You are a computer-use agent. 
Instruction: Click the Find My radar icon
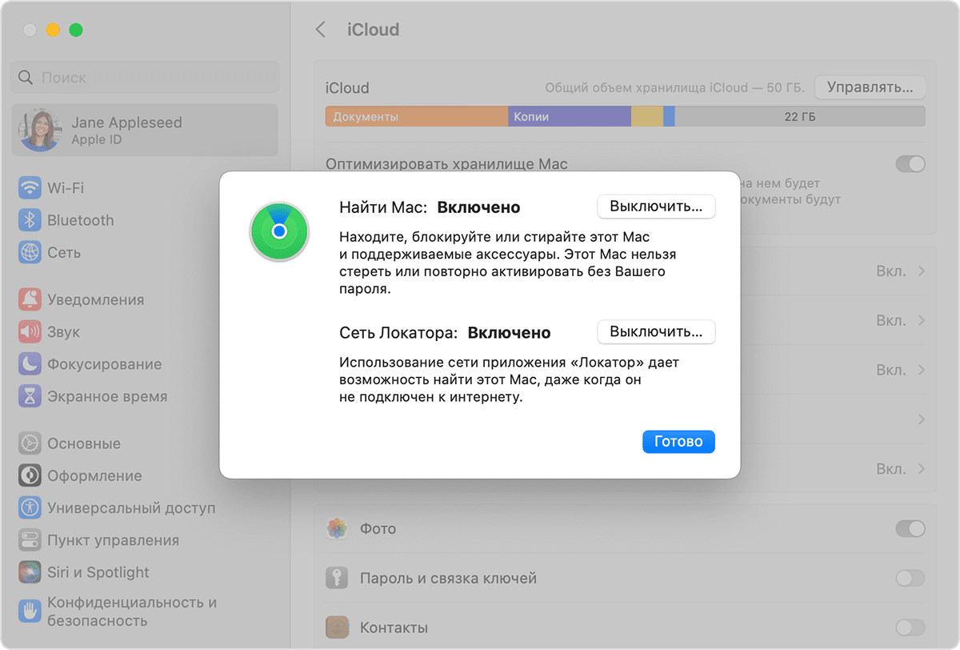click(278, 231)
